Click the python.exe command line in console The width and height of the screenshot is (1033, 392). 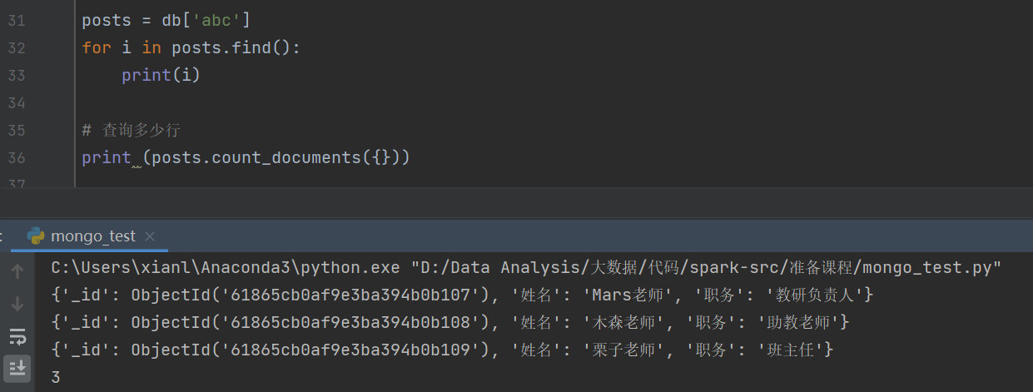coord(526,267)
